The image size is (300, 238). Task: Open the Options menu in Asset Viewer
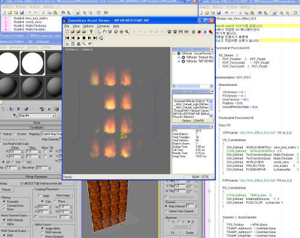coord(88,26)
